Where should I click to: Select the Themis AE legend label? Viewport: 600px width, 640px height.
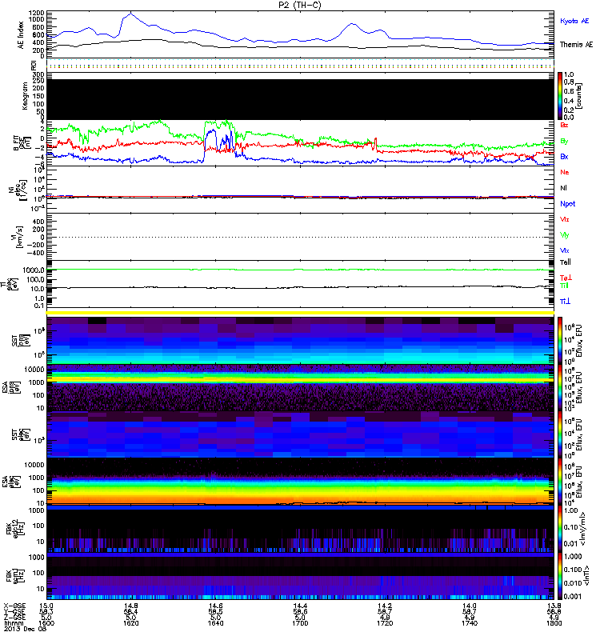(574, 45)
